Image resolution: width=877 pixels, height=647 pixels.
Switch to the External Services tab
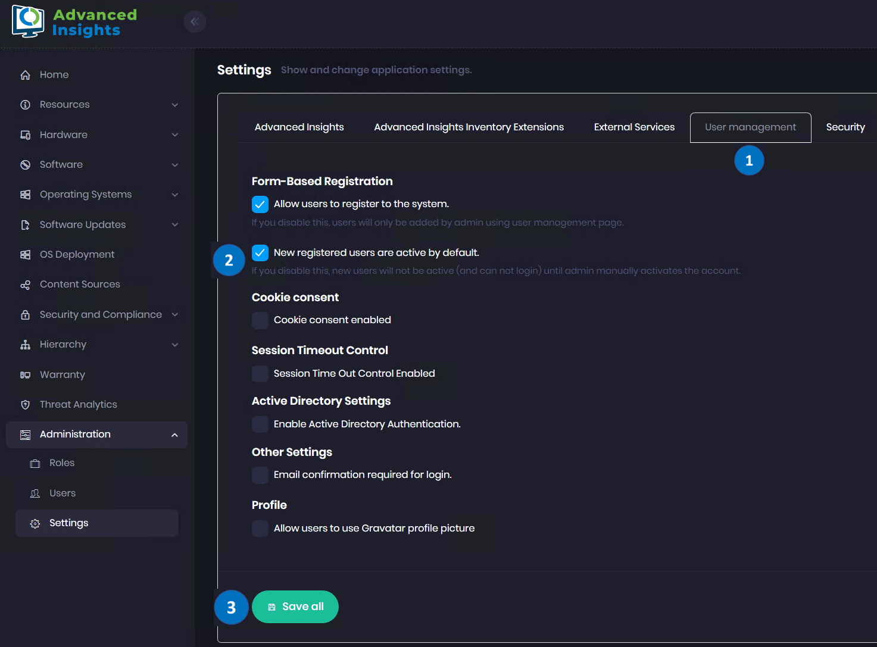634,127
